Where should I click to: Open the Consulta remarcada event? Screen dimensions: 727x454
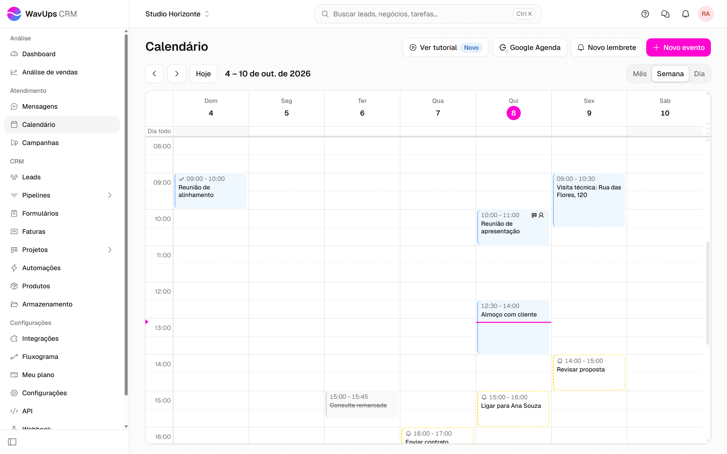[x=362, y=404]
